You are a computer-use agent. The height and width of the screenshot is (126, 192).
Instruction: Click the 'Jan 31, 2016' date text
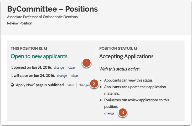tap(42, 67)
